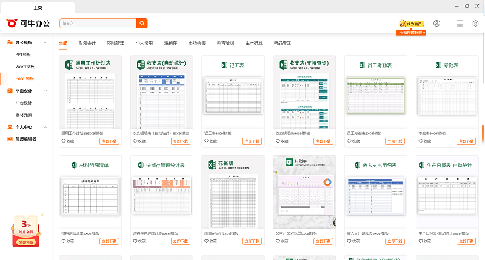Favorite the 通用工作计划表 template with heart
Viewport: 485px width, 260px height.
[64, 141]
